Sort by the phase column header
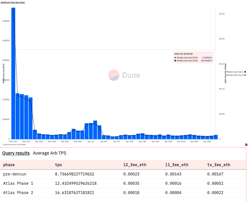 click(x=9, y=165)
